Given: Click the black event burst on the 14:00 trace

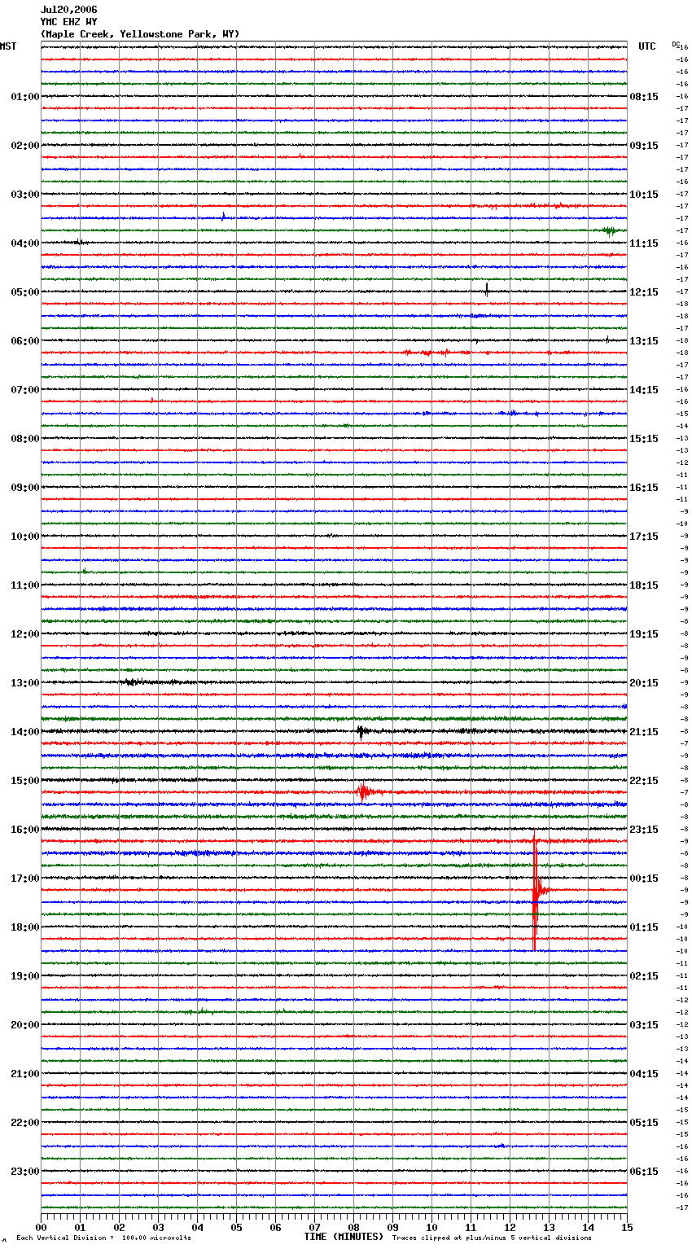Looking at the screenshot, I should [x=361, y=731].
